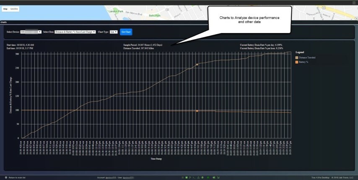This screenshot has width=358, height=180.
Task: Click the flag icon in bottom toolbar
Action: [x=190, y=177]
